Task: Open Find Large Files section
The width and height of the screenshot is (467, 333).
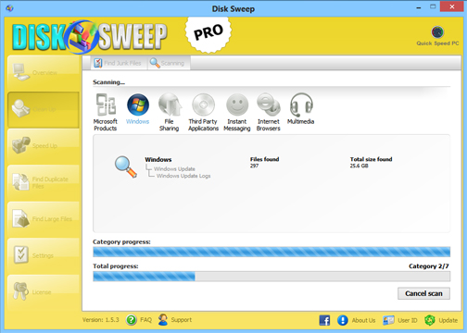Action: [x=44, y=219]
